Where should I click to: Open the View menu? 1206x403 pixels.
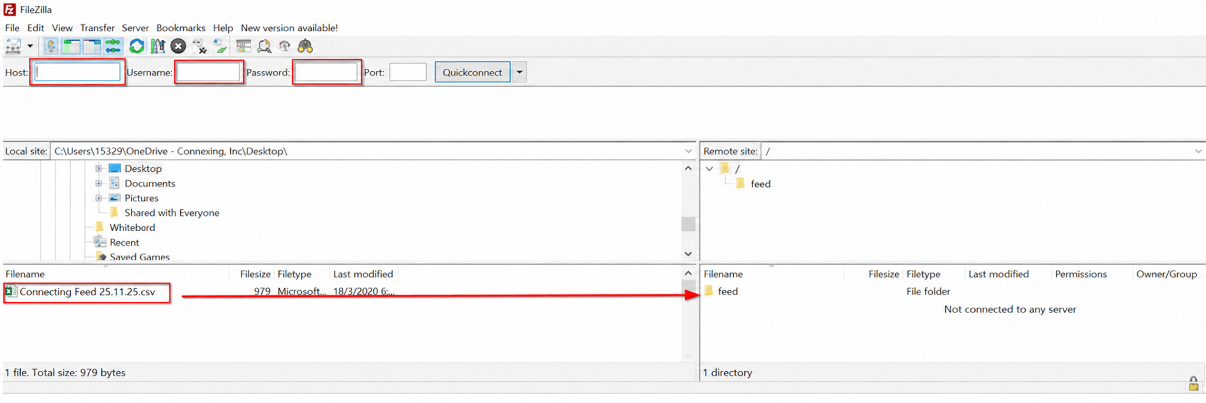point(62,28)
